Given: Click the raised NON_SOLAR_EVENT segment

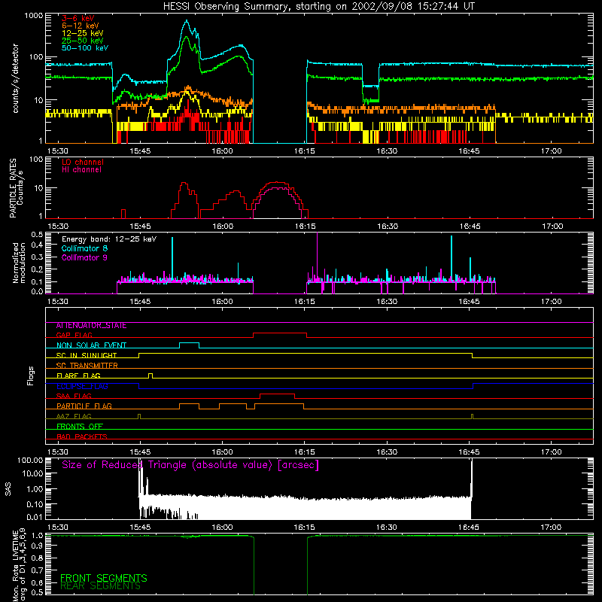Looking at the screenshot, I should pos(190,343).
